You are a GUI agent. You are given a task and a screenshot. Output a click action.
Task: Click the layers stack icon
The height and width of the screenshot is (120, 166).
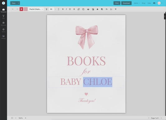coord(88,9)
